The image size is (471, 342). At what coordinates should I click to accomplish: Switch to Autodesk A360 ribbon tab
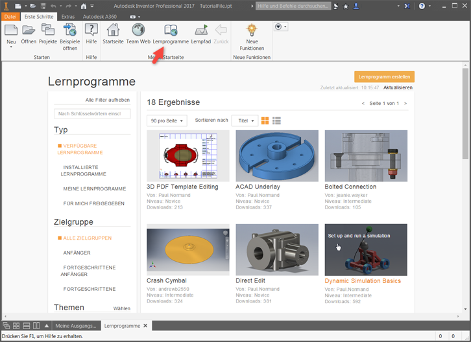coord(100,16)
